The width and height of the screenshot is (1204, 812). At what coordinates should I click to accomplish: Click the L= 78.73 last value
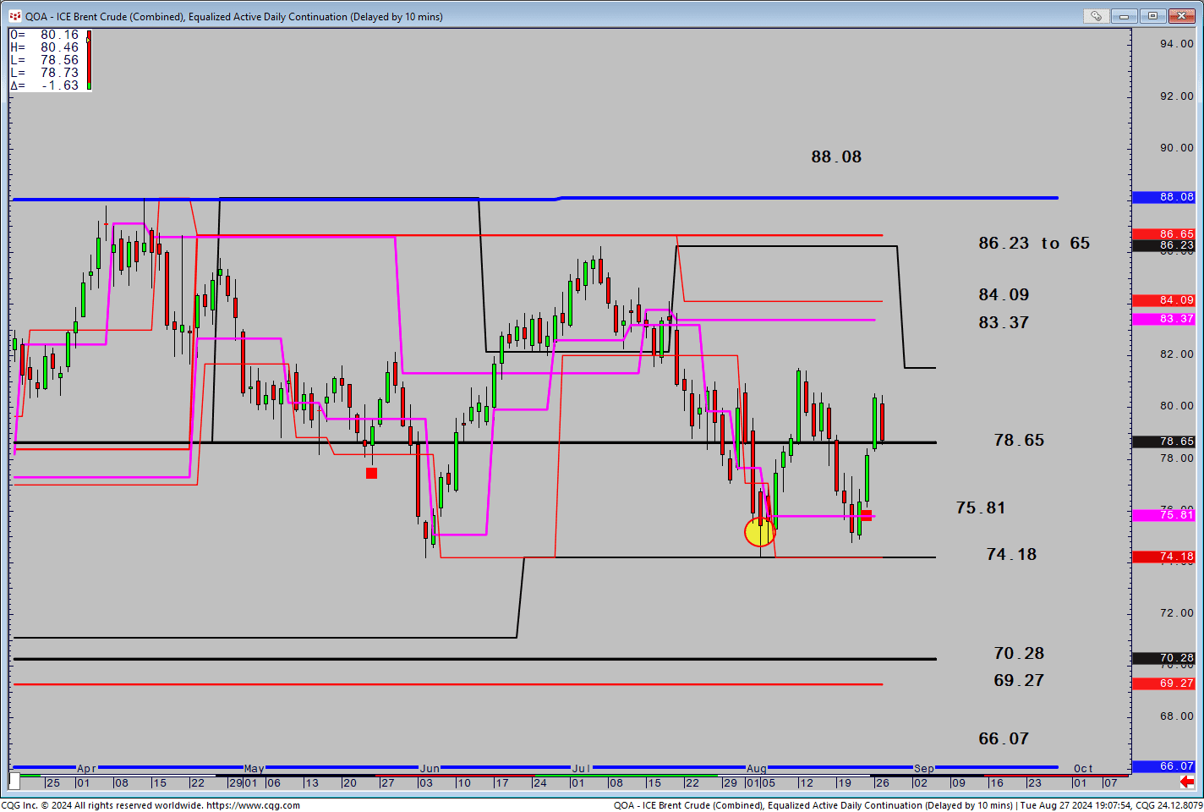pos(45,73)
